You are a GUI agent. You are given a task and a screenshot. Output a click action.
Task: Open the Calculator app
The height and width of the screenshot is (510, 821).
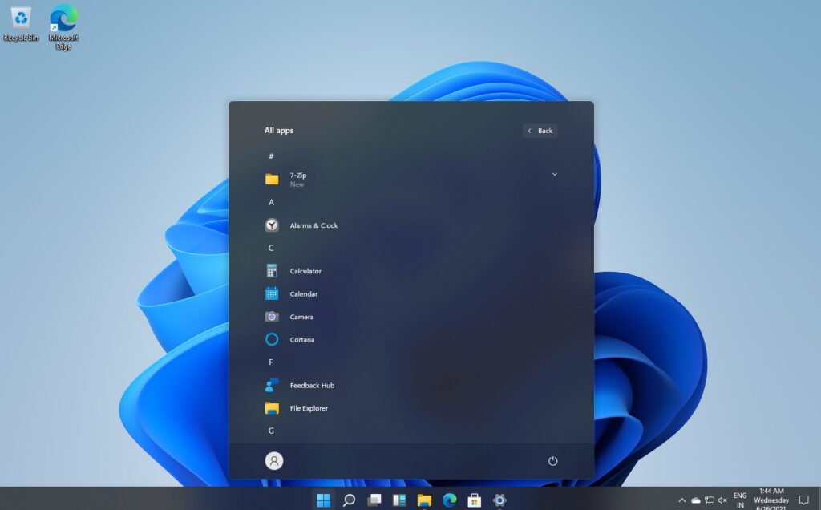point(306,271)
